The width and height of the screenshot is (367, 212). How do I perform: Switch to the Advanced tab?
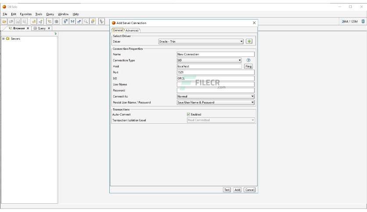coord(132,30)
